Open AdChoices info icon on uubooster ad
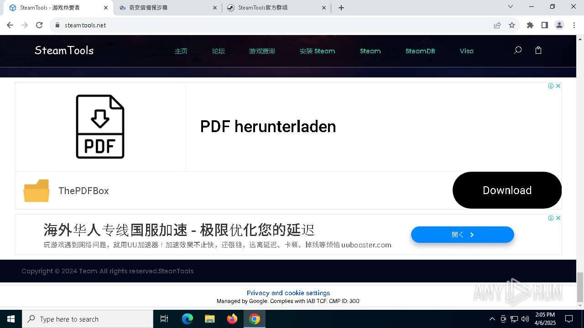This screenshot has width=584, height=328. click(x=551, y=218)
